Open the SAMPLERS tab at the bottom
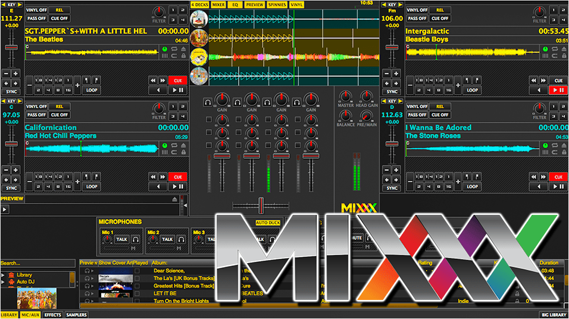 click(x=76, y=315)
